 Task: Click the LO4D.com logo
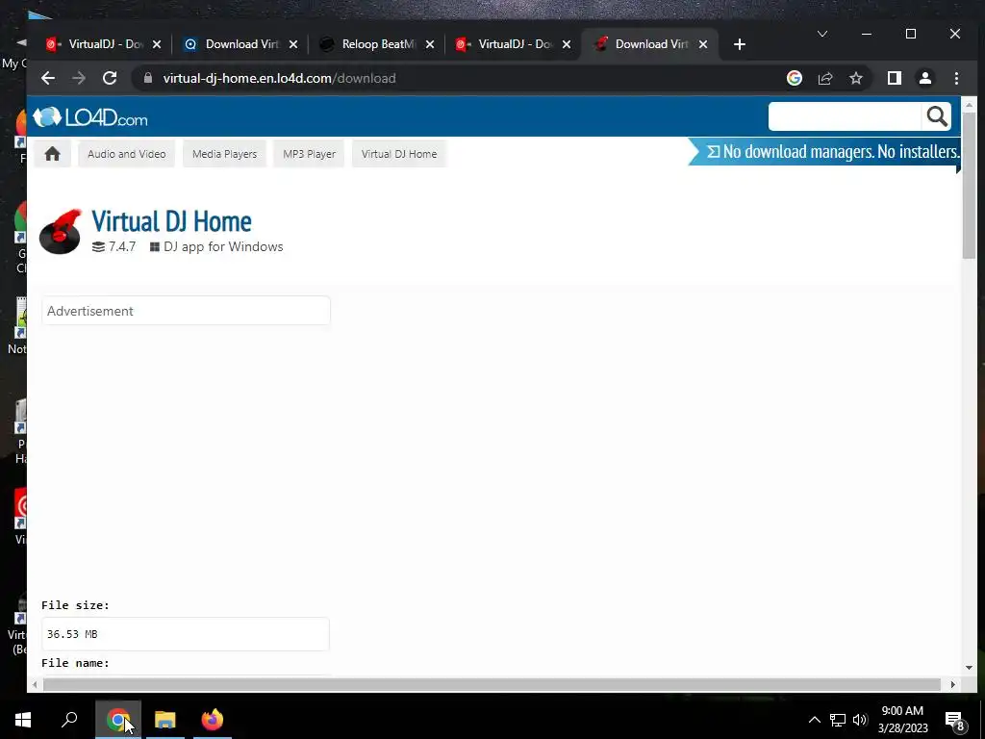pos(90,117)
